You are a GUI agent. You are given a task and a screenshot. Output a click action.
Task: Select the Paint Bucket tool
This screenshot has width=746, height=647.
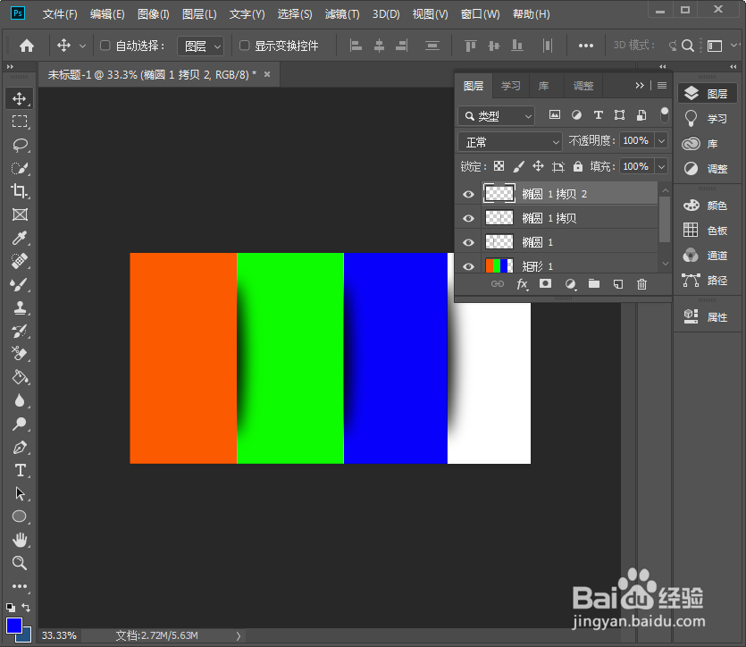point(20,377)
